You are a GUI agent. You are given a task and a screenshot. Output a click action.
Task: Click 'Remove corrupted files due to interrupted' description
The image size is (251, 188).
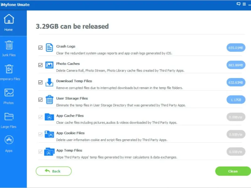pyautogui.click(x=120, y=88)
